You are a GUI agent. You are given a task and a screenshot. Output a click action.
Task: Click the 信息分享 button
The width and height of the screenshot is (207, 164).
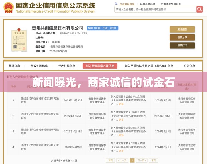(182, 37)
